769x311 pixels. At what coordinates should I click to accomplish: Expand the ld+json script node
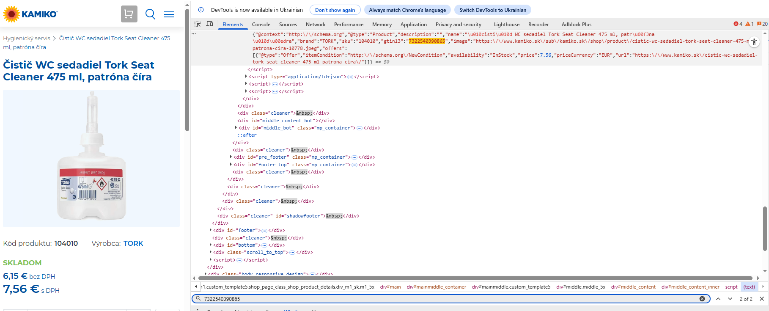point(246,77)
